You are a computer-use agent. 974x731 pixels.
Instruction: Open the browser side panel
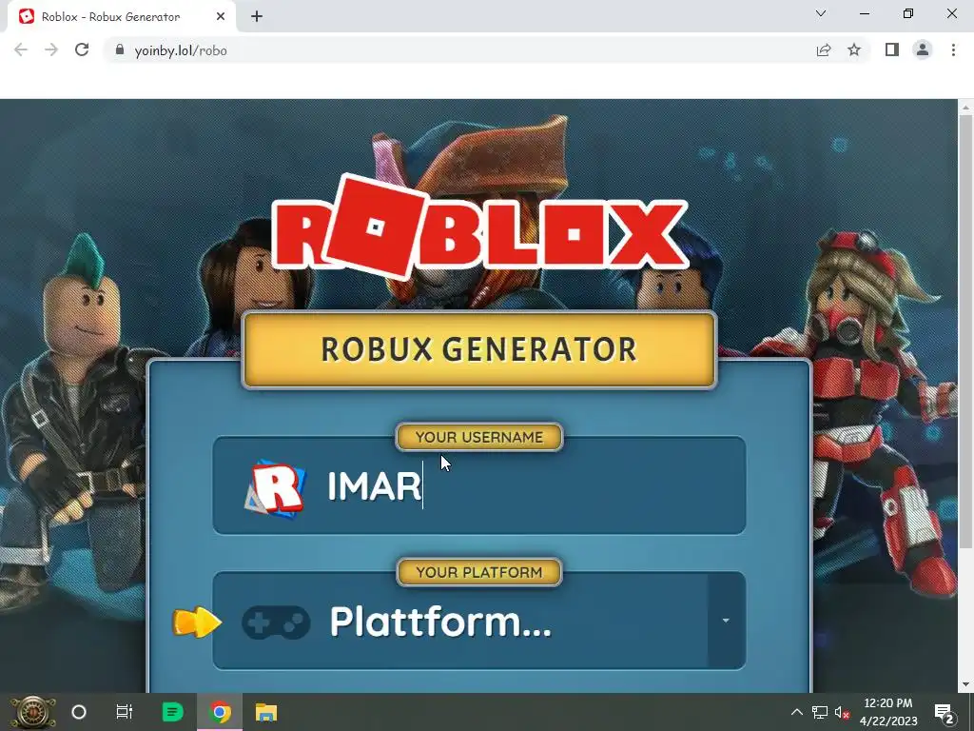tap(892, 49)
